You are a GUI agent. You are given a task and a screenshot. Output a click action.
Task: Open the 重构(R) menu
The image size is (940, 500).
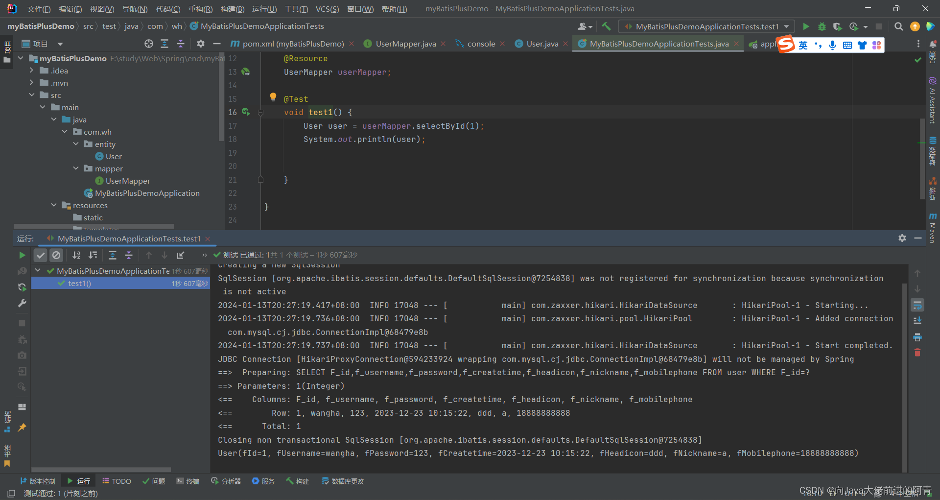(x=200, y=9)
